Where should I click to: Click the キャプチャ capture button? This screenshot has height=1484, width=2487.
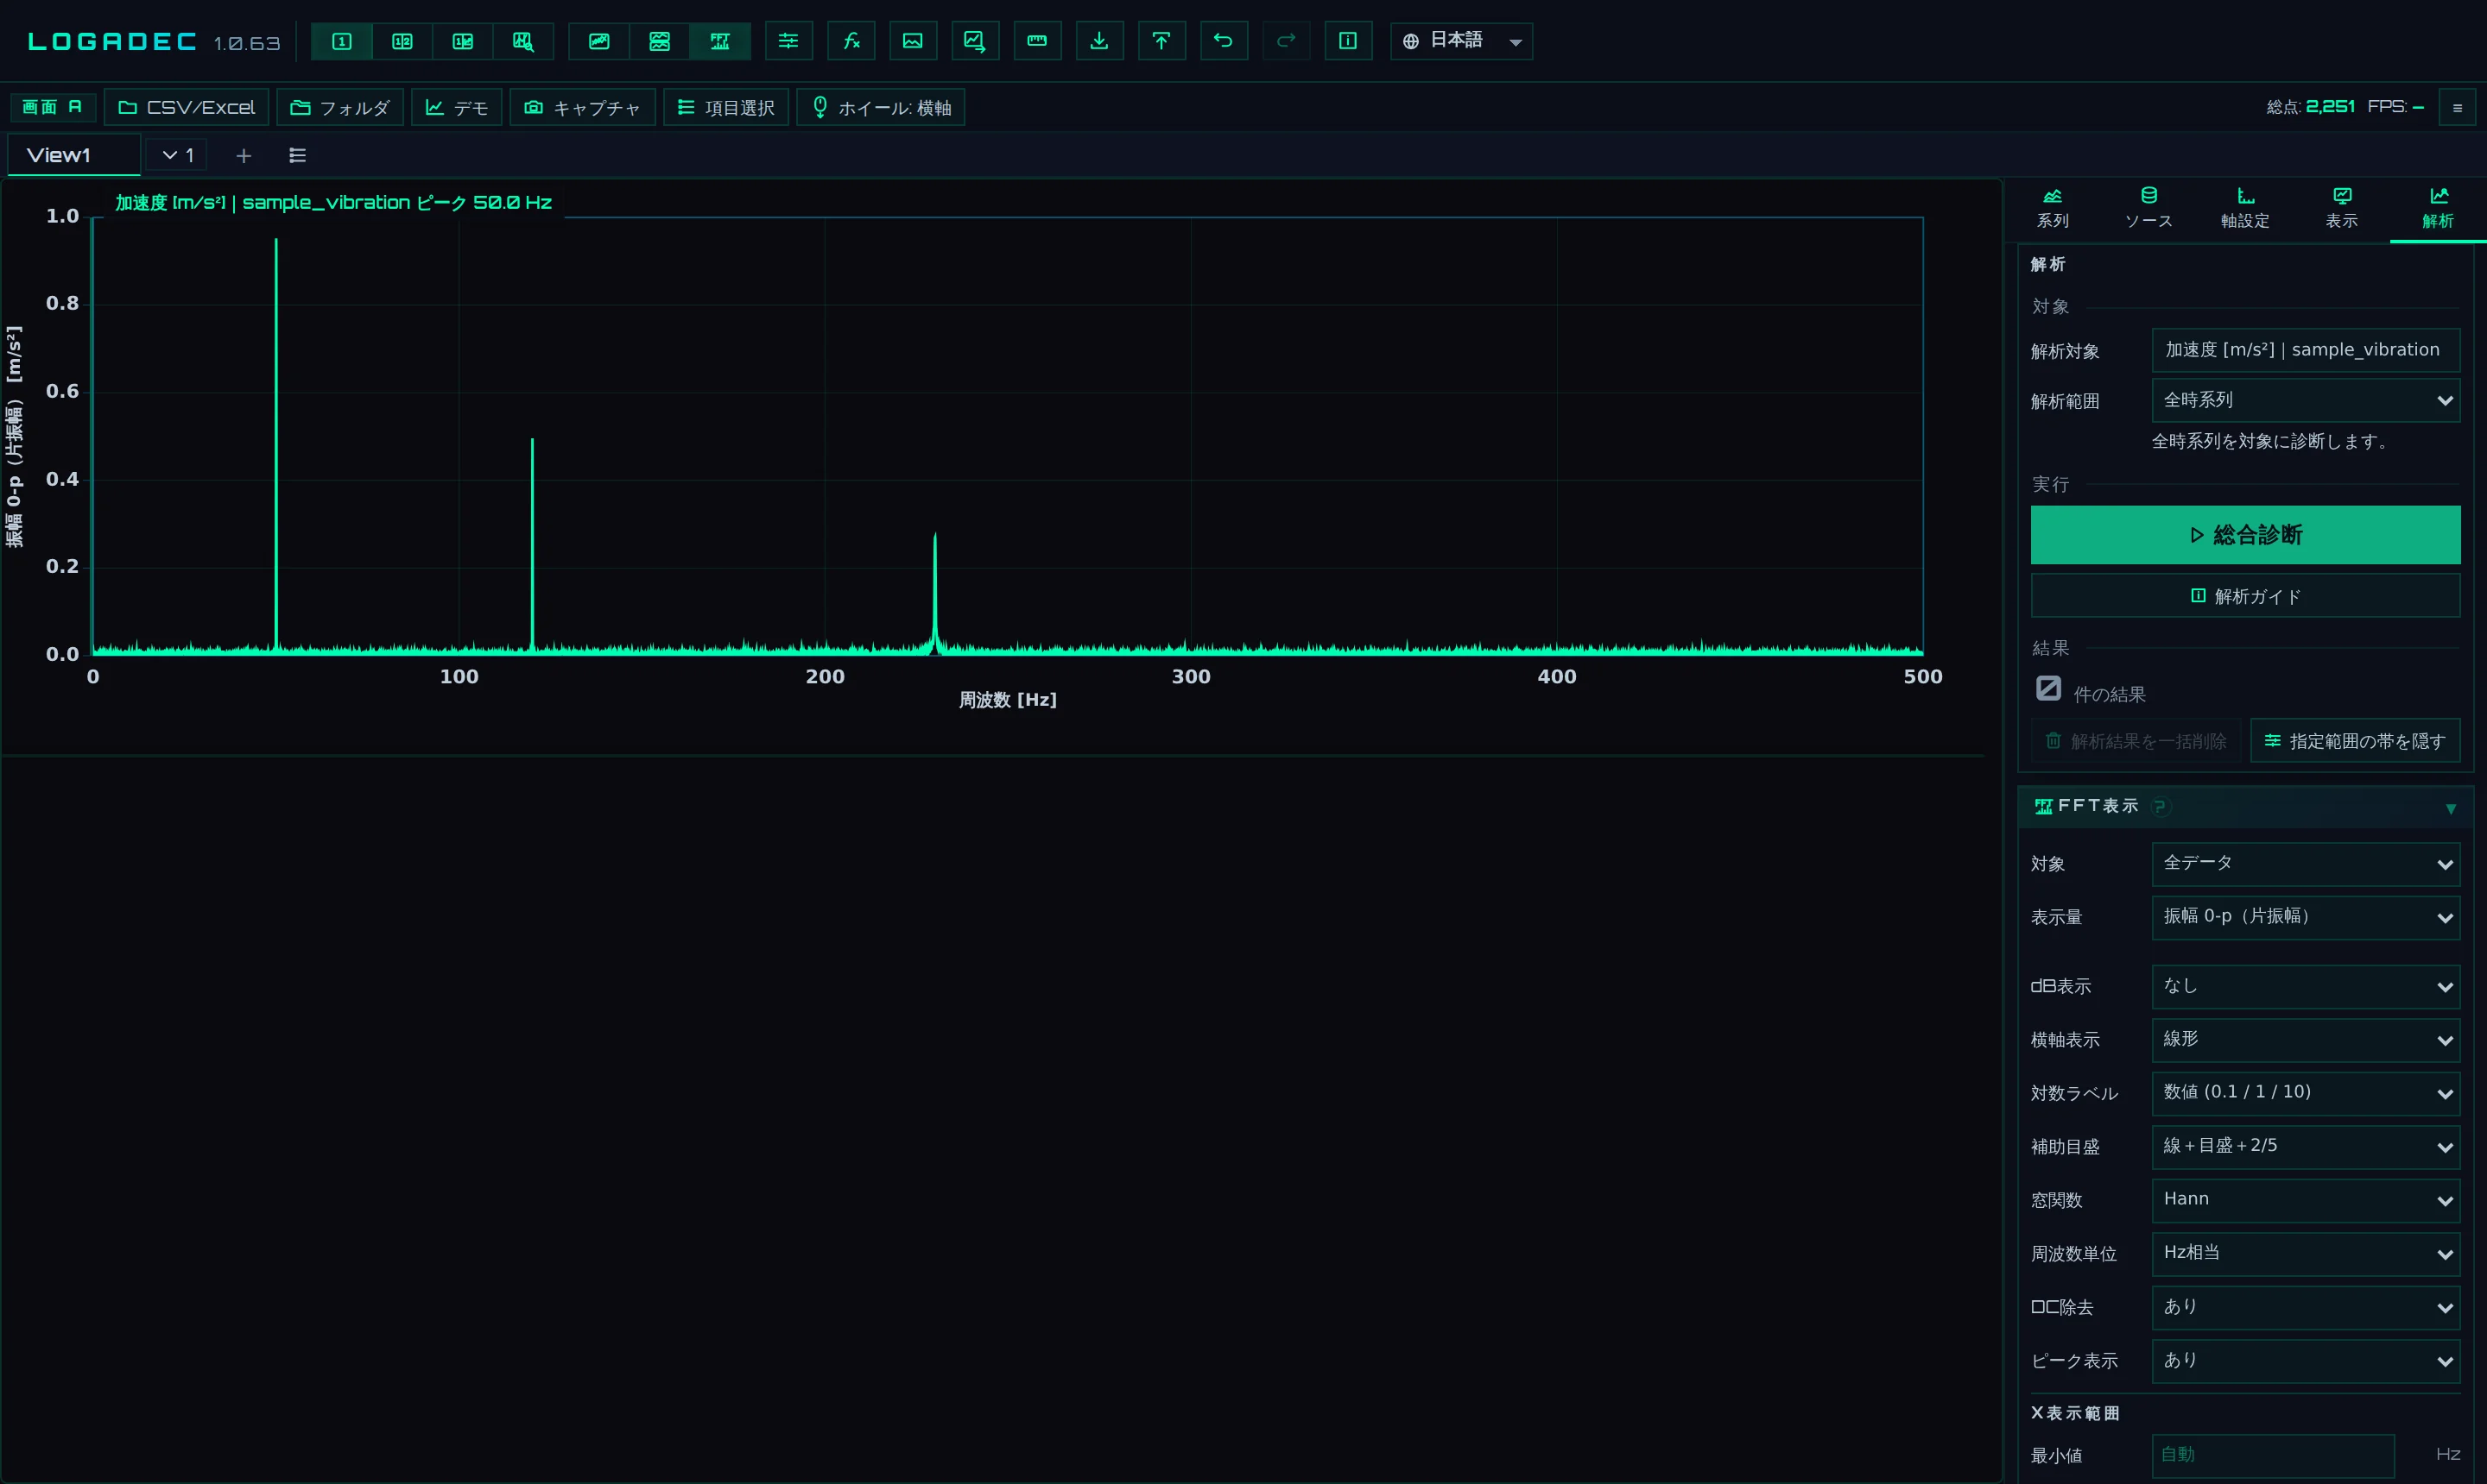point(583,107)
